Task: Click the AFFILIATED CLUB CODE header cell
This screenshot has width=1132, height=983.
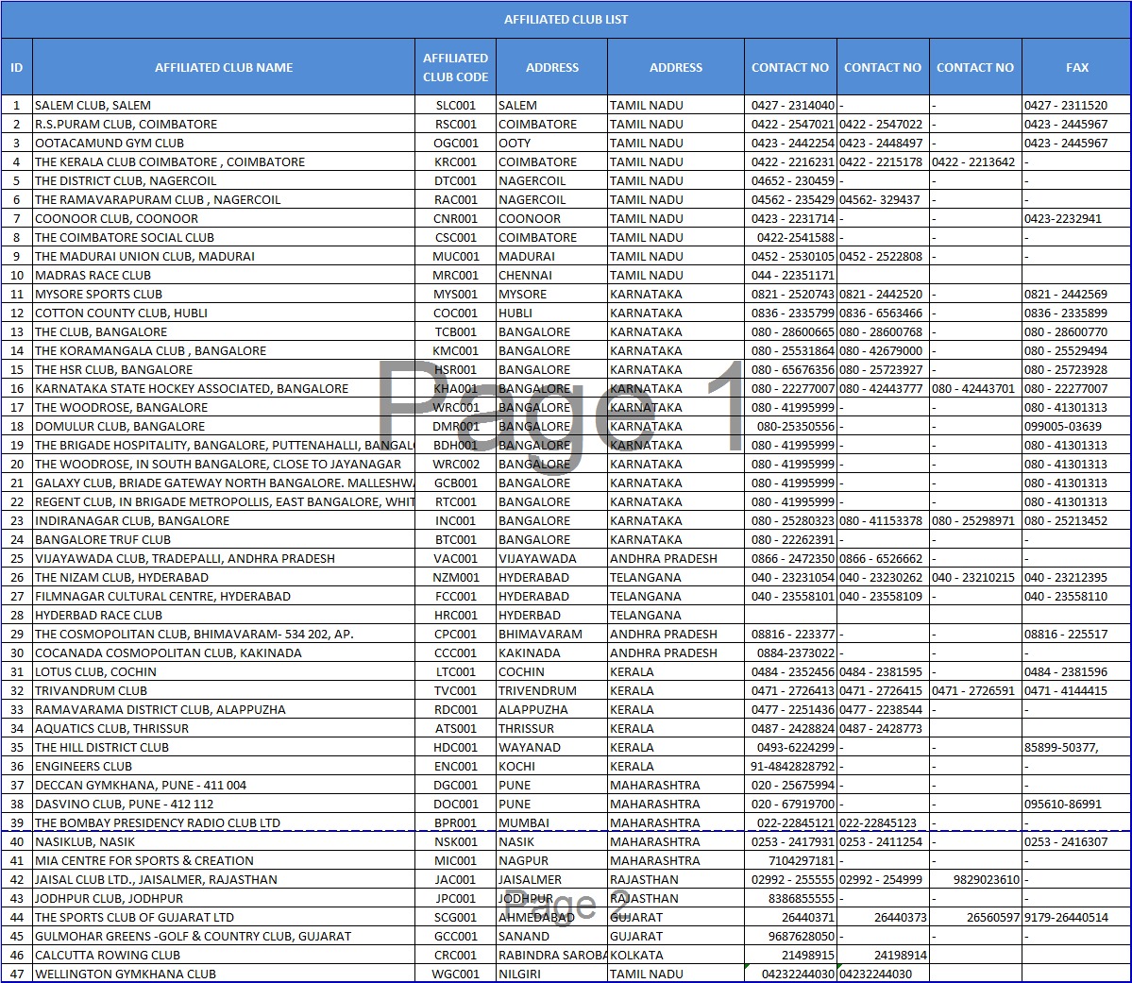Action: point(455,67)
